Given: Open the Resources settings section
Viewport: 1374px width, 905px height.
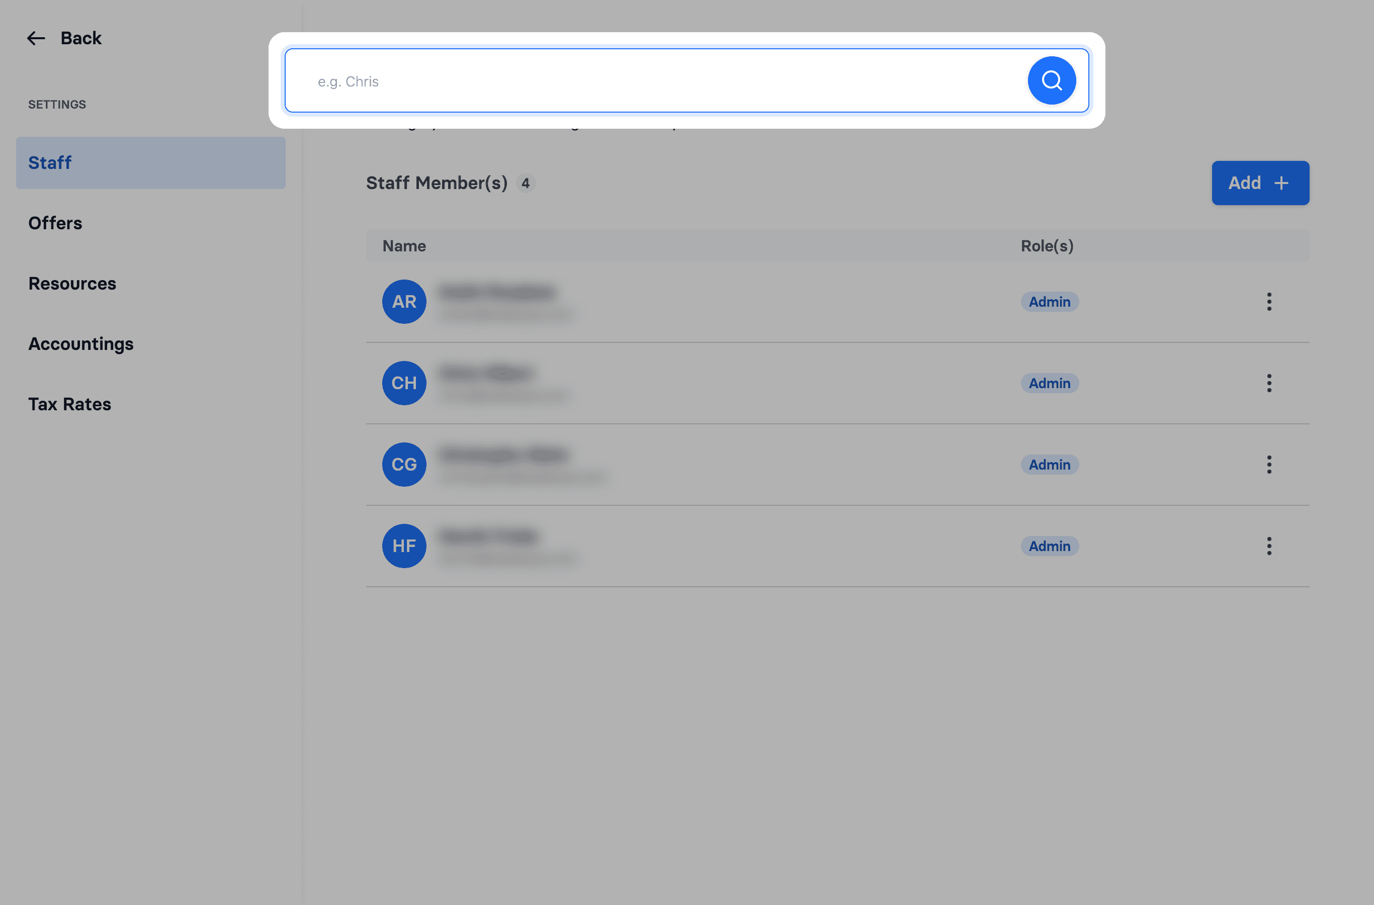Looking at the screenshot, I should (72, 284).
